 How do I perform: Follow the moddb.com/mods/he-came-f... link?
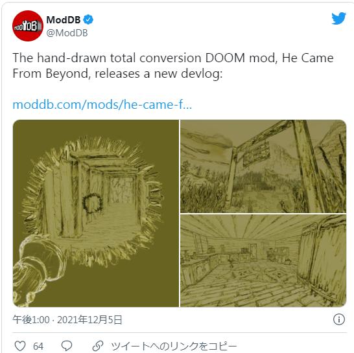pos(102,105)
